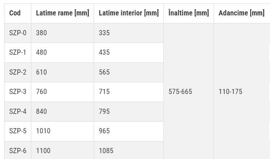Viewport: 270px width, 159px height.
Task: Click the 715 interior width value
Action: [x=104, y=92]
